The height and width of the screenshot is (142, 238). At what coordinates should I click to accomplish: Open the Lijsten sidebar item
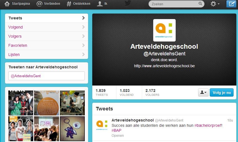pyautogui.click(x=47, y=55)
